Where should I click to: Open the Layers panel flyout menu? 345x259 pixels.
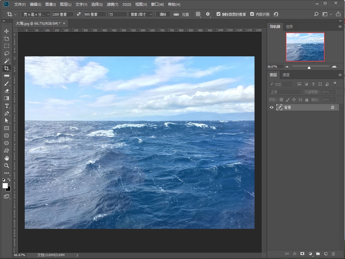340,75
